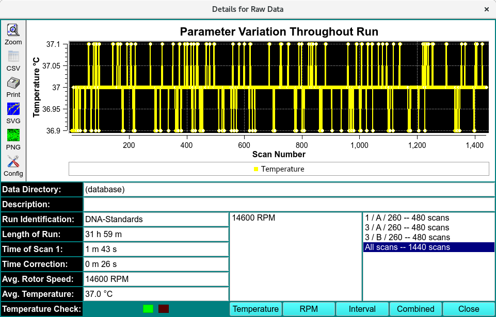Screen dimensions: 496x317
Task: Select 14600 RPM in speed list
Action: pyautogui.click(x=253, y=218)
